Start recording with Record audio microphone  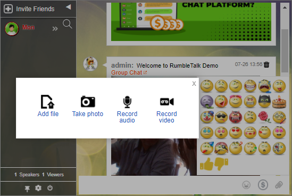127,102
